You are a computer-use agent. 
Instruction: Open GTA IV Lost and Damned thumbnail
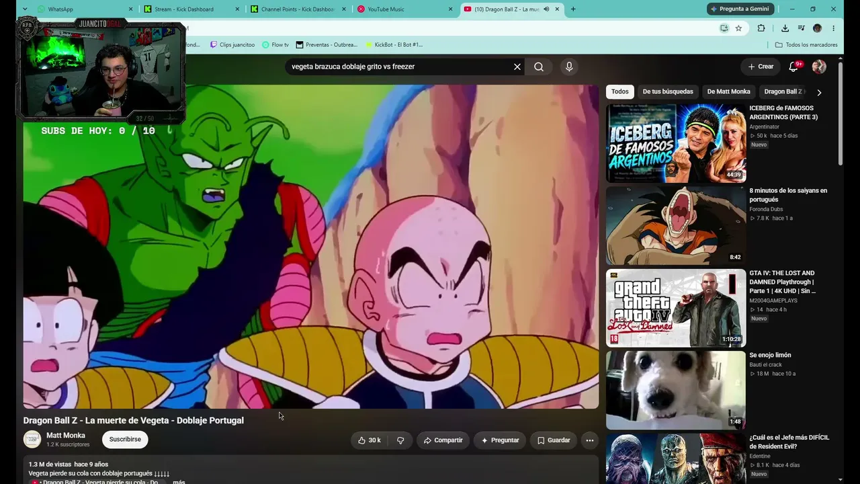pyautogui.click(x=676, y=308)
